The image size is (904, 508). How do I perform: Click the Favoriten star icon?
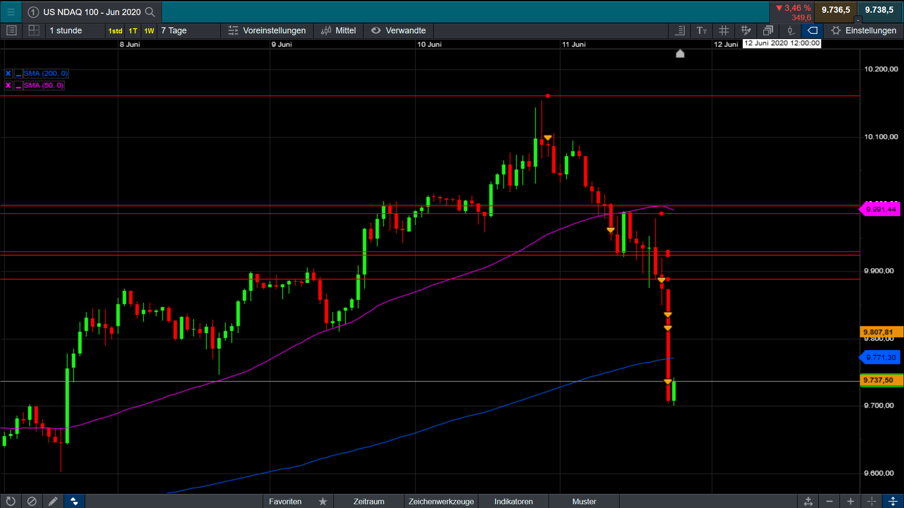[323, 501]
